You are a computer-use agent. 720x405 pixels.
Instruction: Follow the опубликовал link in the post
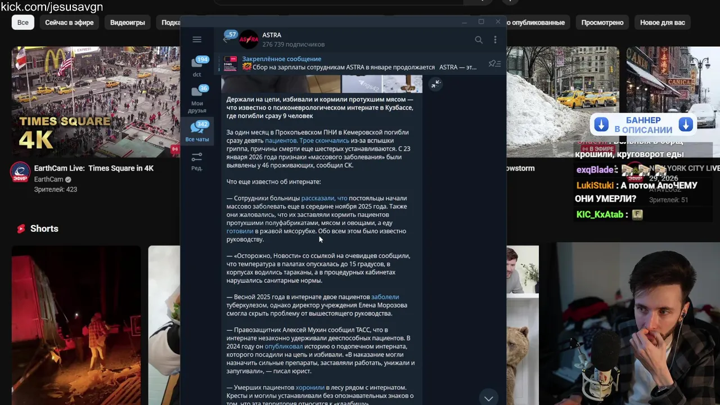[283, 346]
